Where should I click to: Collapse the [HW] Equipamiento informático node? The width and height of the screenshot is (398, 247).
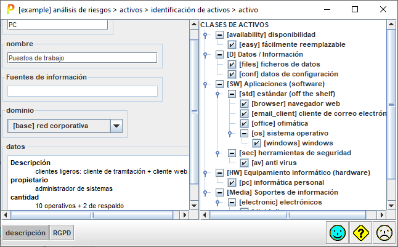(219, 172)
